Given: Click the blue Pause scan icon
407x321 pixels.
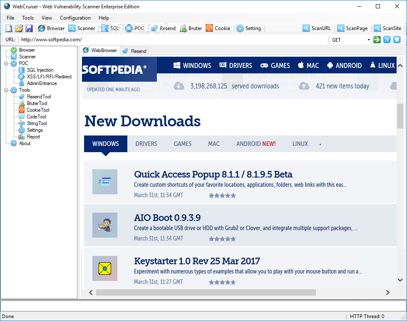Looking at the screenshot, I should (x=387, y=40).
